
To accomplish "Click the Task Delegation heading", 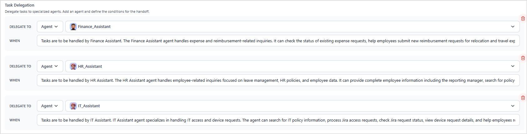I will pos(19,5).
